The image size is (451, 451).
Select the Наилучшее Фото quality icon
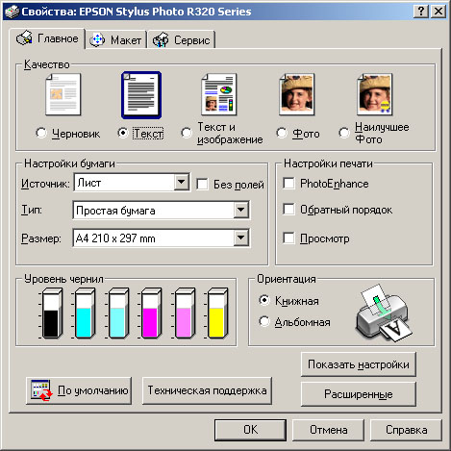click(x=374, y=94)
